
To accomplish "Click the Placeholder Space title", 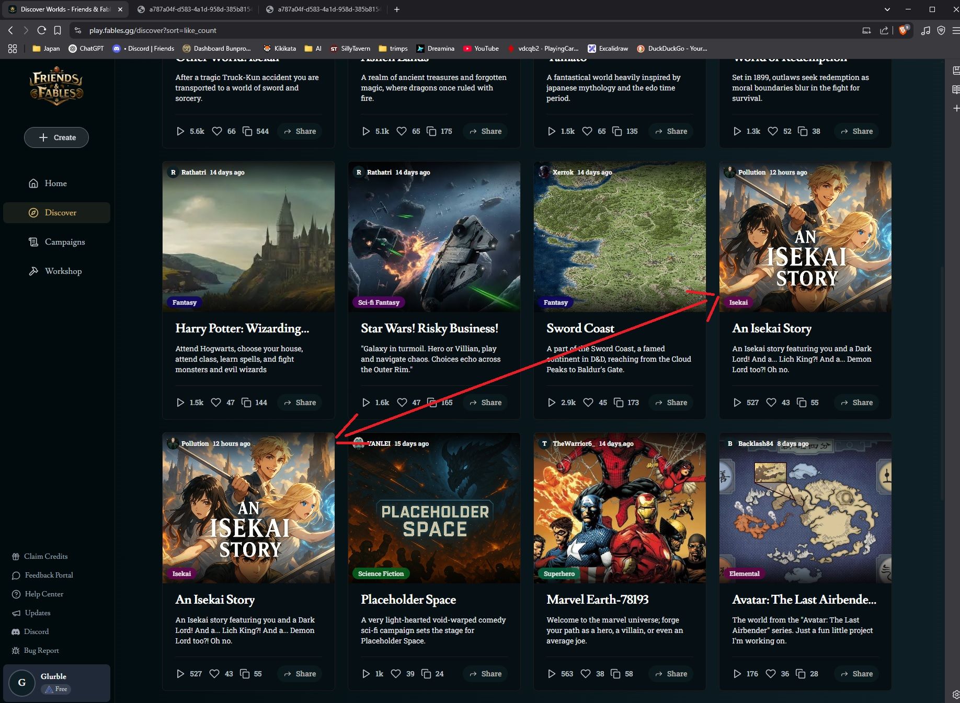I will pos(408,600).
